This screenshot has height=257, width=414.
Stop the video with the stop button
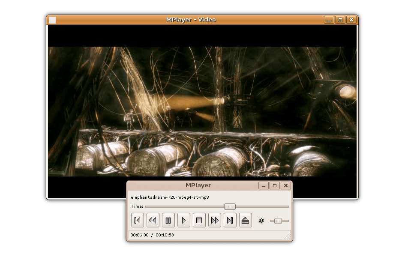pos(199,220)
